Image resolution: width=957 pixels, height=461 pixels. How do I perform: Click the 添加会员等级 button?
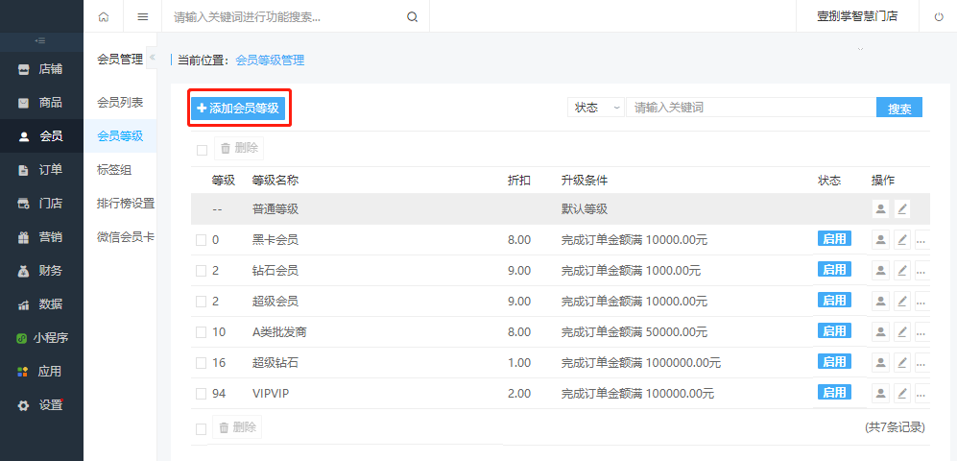pos(238,109)
